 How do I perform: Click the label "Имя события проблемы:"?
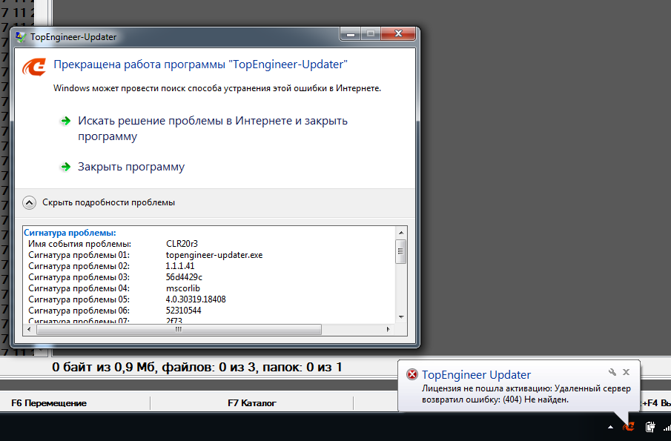click(79, 244)
